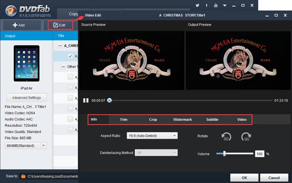Image resolution: width=292 pixels, height=183 pixels.
Task: Open the Copy tab in DVDFab
Action: [73, 14]
